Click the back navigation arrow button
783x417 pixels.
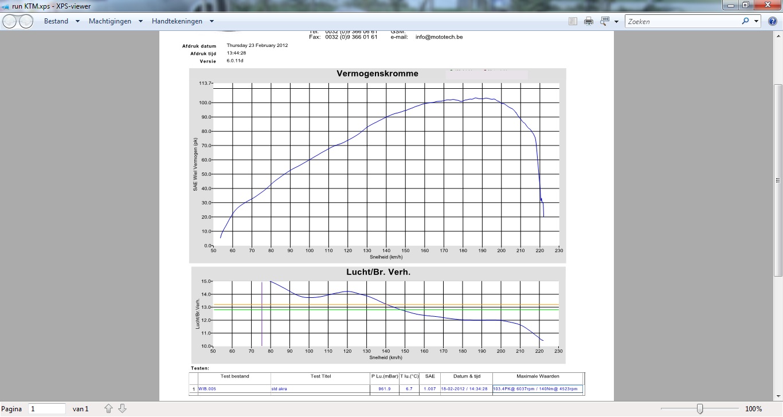[x=10, y=22]
